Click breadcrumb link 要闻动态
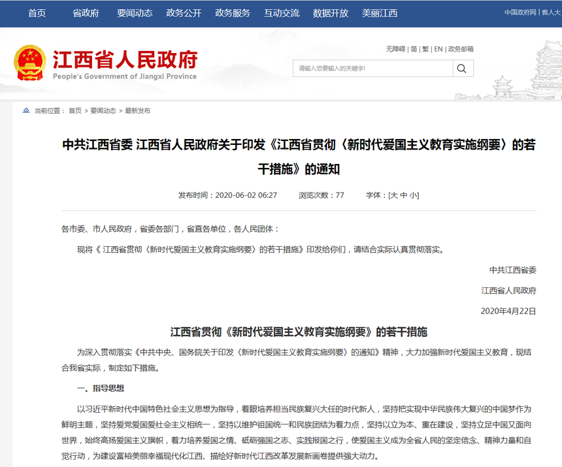This screenshot has height=467, width=562. coord(103,110)
